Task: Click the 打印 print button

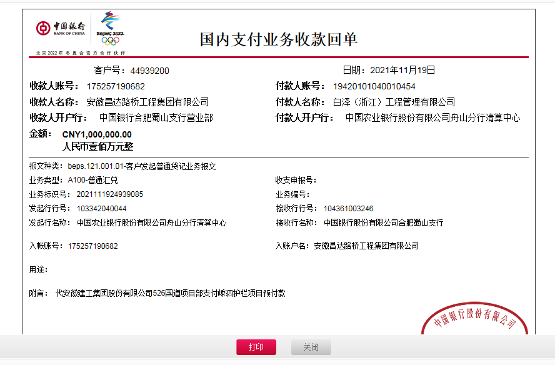Action: click(x=256, y=347)
